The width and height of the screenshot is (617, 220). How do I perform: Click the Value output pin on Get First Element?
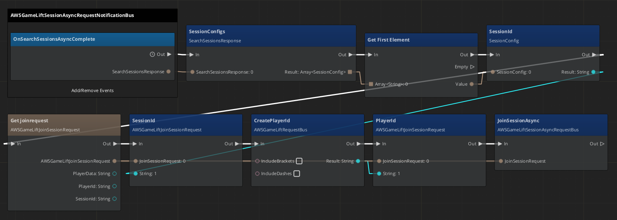click(x=471, y=84)
